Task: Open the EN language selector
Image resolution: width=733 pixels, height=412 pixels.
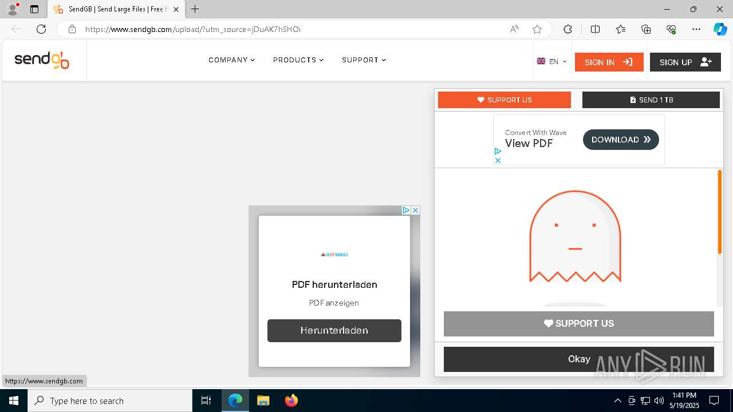Action: (x=551, y=61)
